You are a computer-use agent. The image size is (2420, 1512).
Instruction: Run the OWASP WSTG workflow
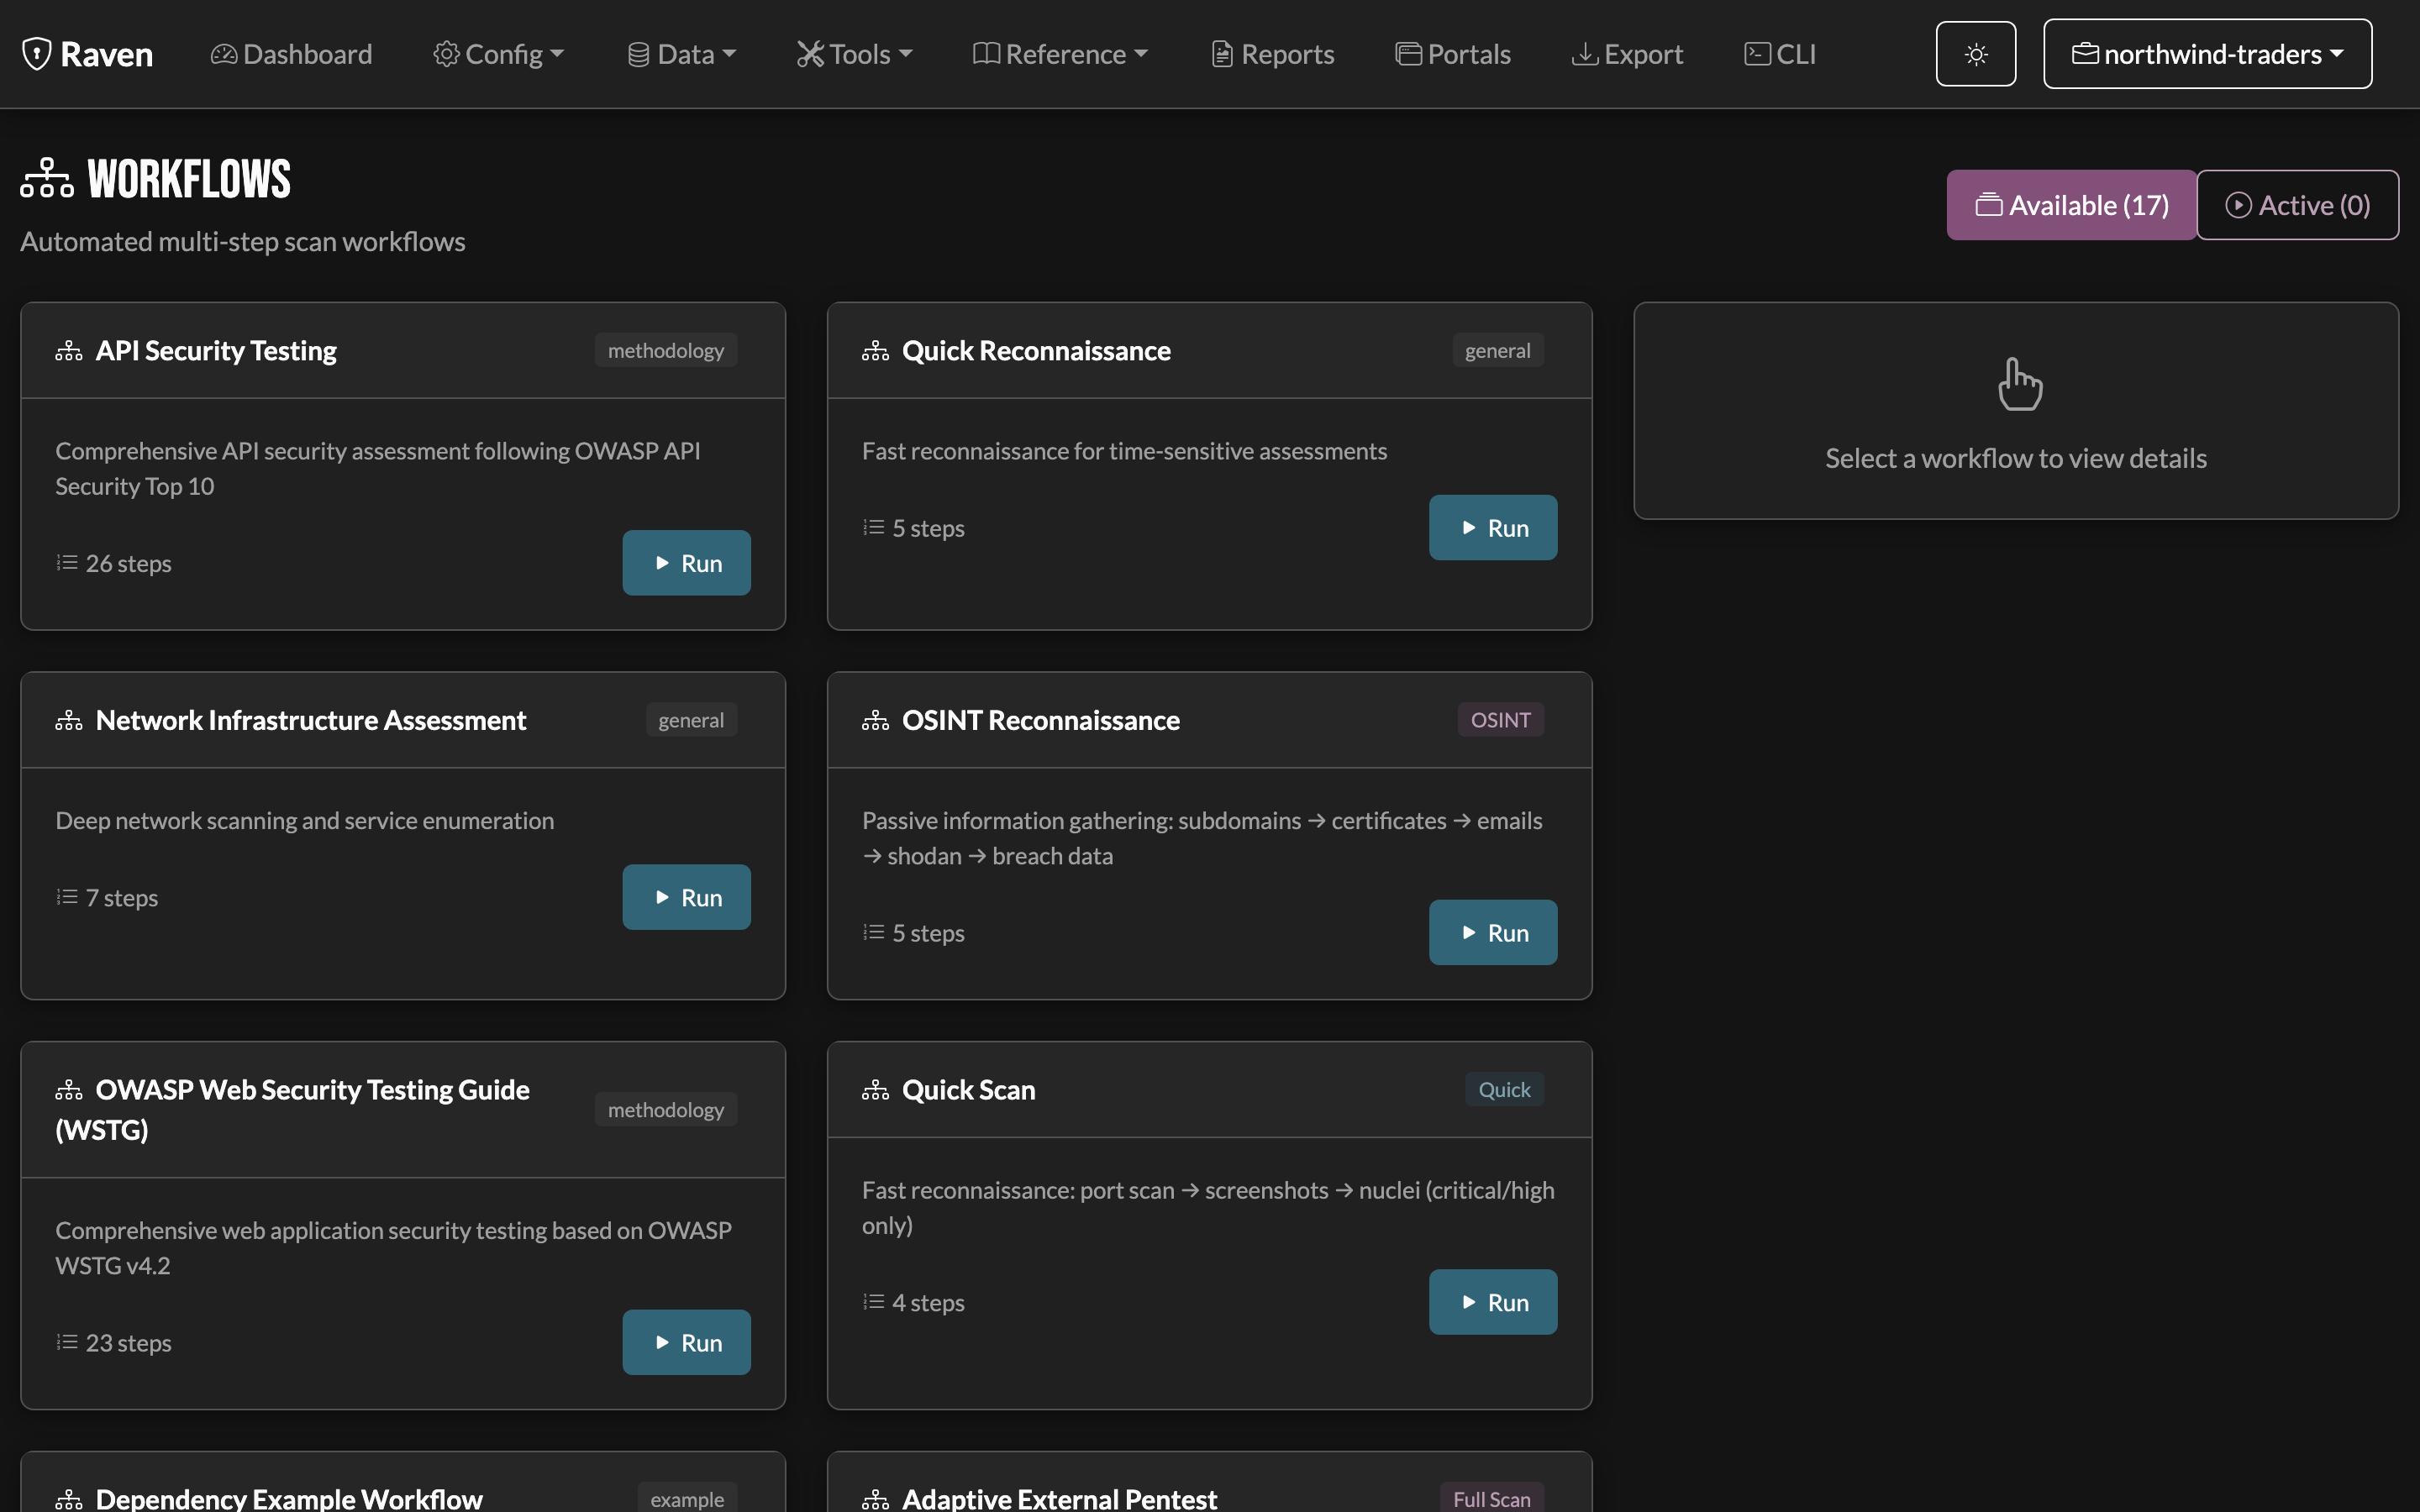[686, 1342]
